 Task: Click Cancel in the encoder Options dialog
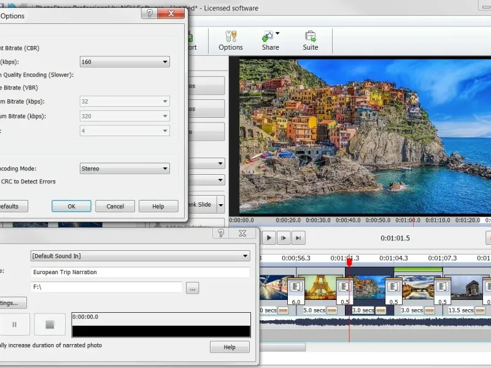pos(115,207)
